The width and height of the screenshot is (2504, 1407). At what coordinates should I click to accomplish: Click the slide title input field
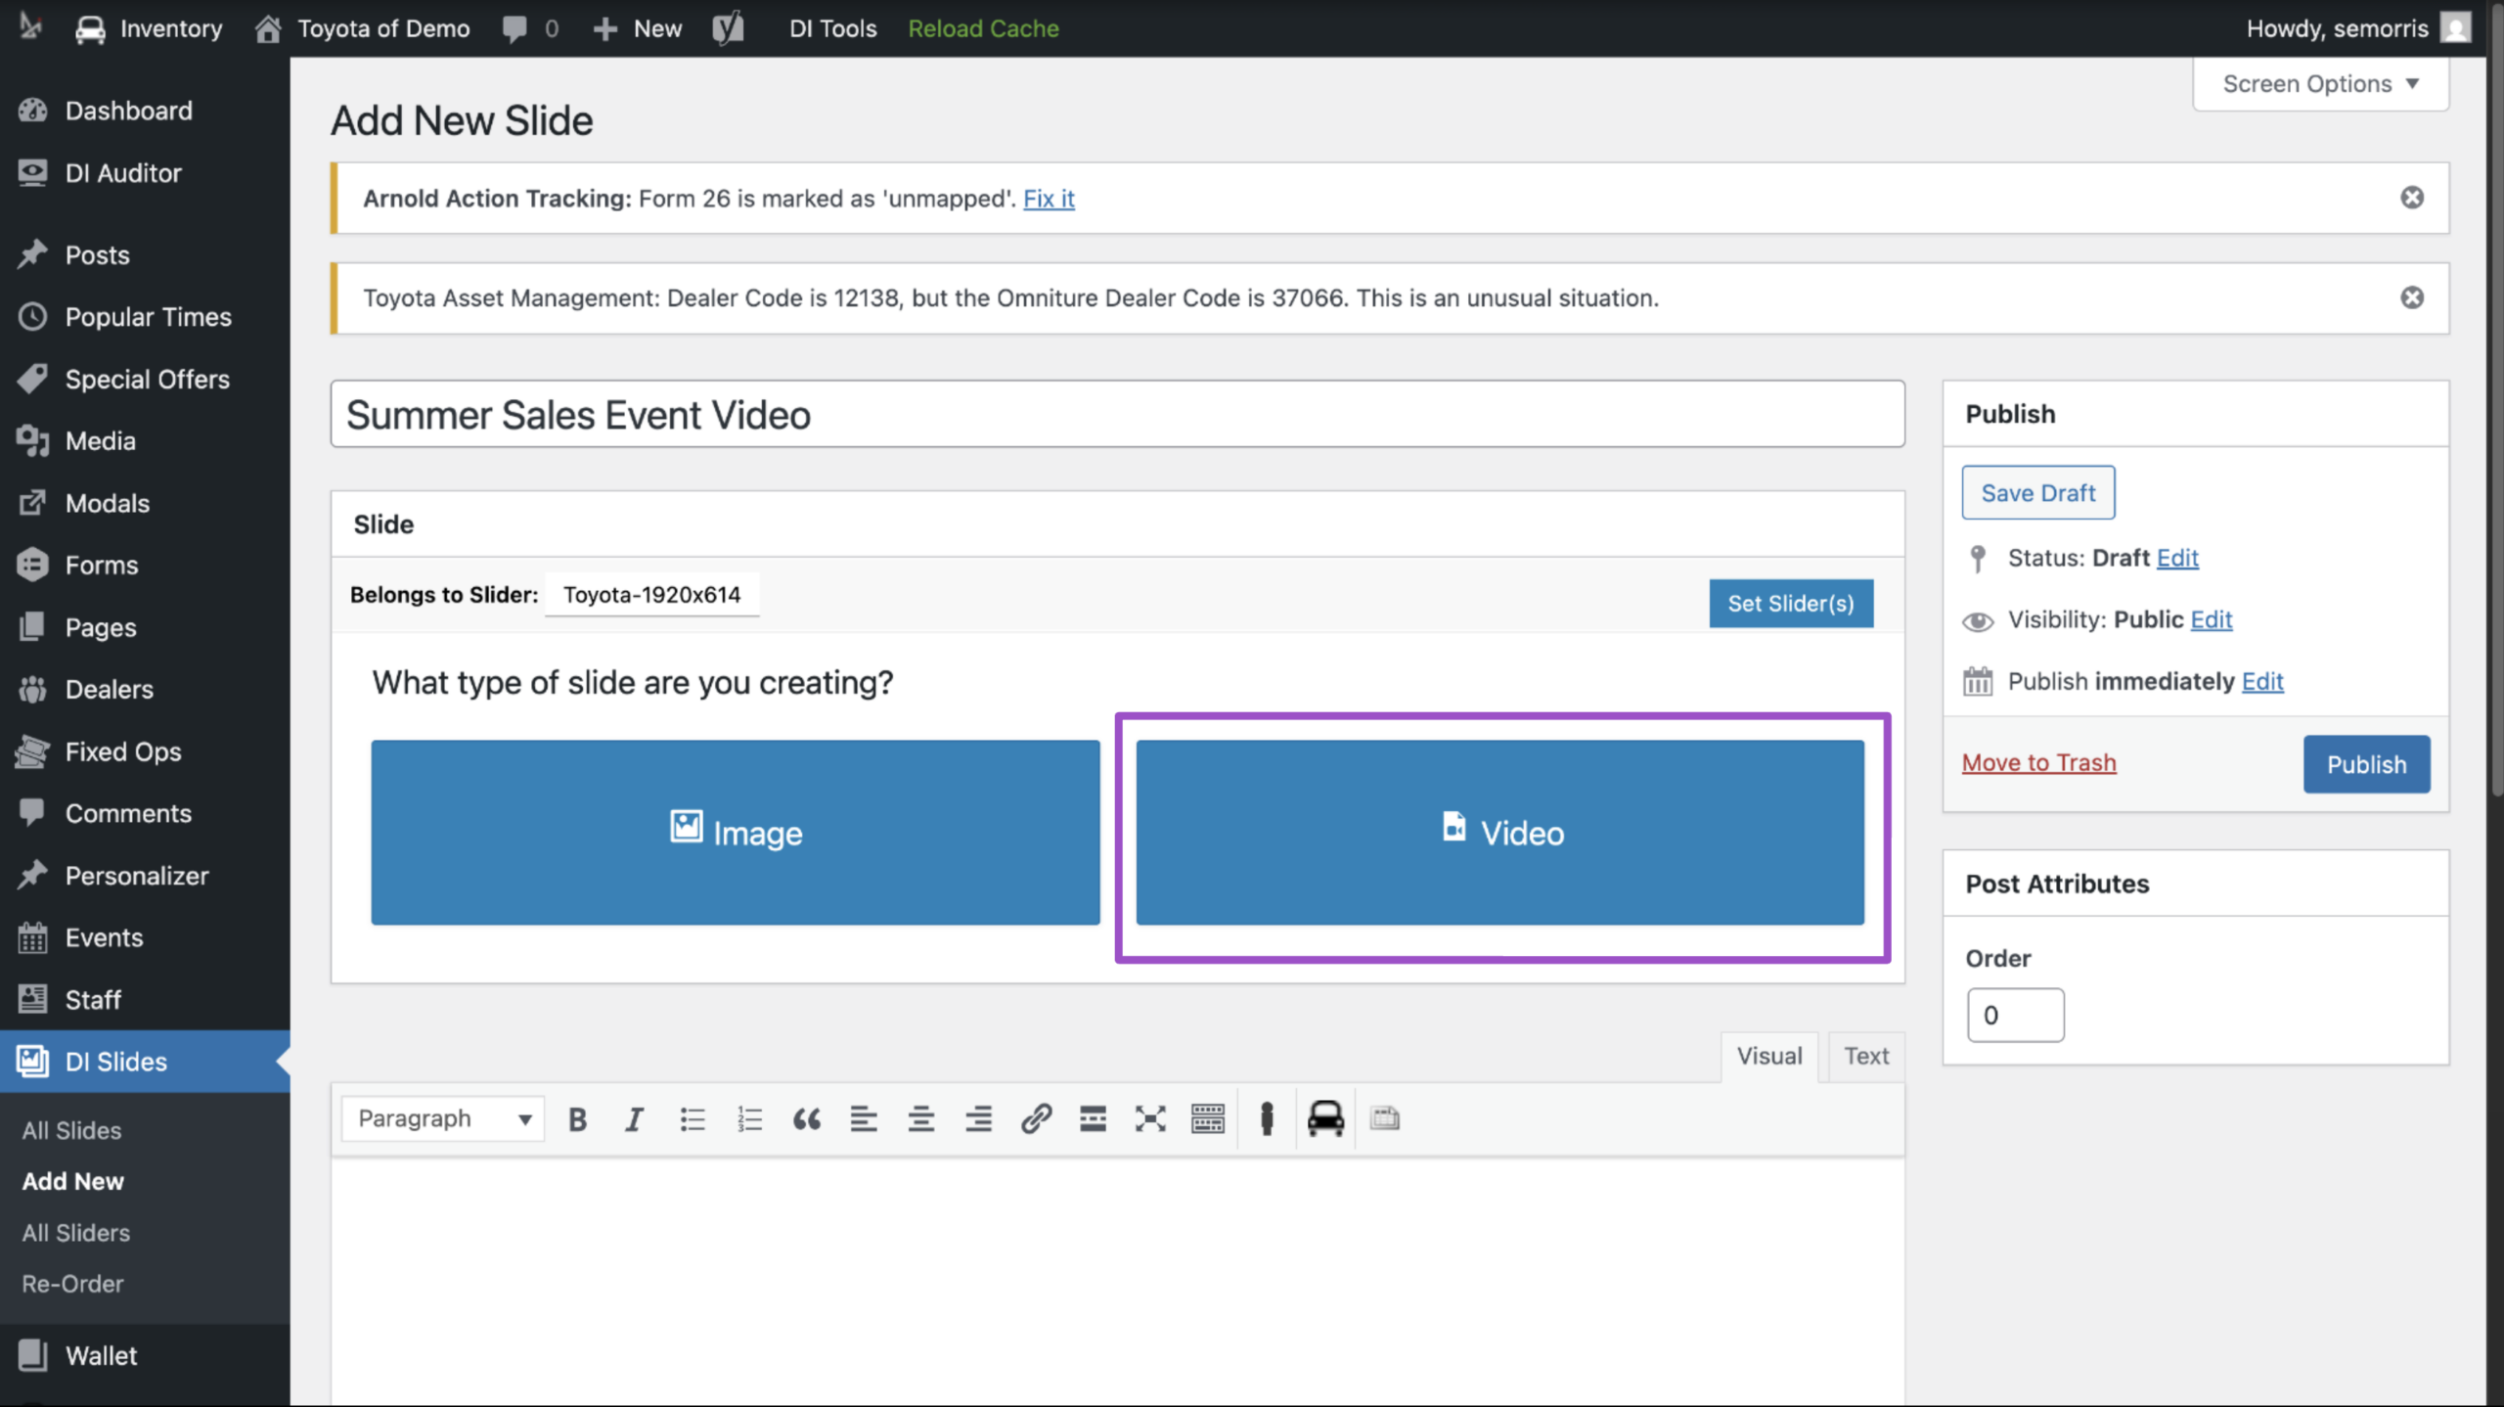click(x=1117, y=415)
